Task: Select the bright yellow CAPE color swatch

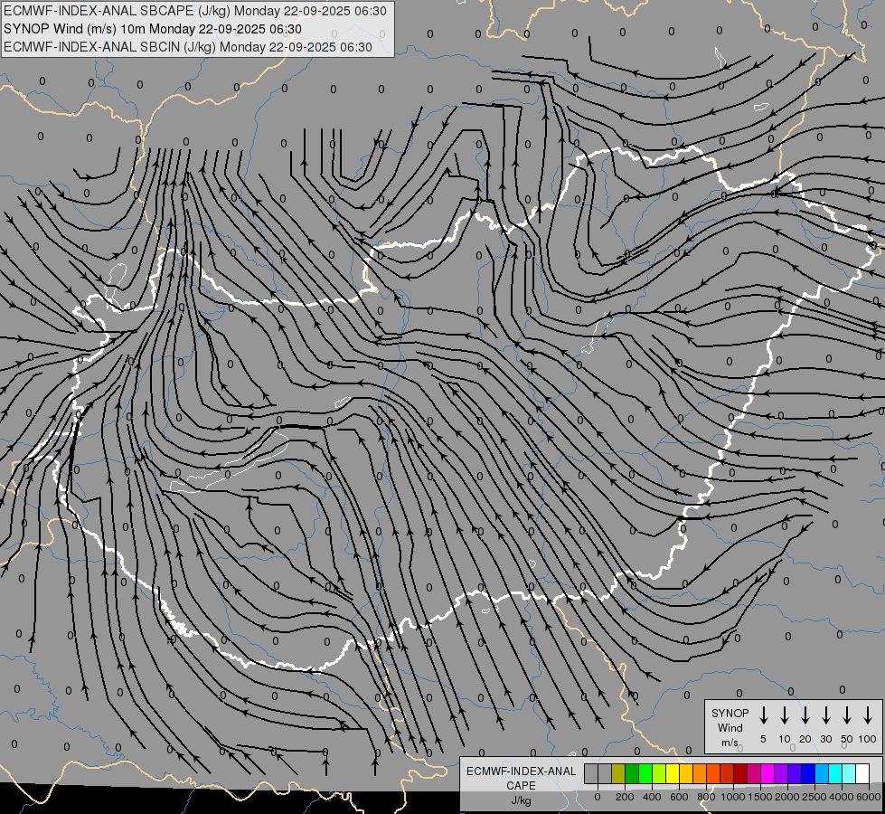Action: (673, 773)
